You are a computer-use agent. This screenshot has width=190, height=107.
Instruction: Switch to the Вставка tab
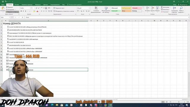point(17,5)
